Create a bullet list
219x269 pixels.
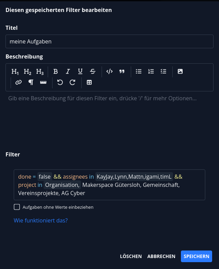[x=139, y=72]
